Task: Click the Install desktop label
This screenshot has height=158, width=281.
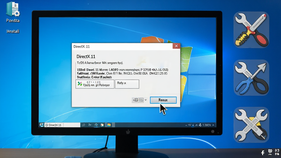Action: coord(13,31)
